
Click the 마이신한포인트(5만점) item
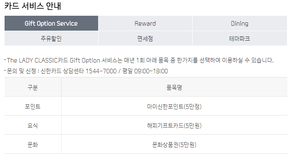tap(174, 106)
